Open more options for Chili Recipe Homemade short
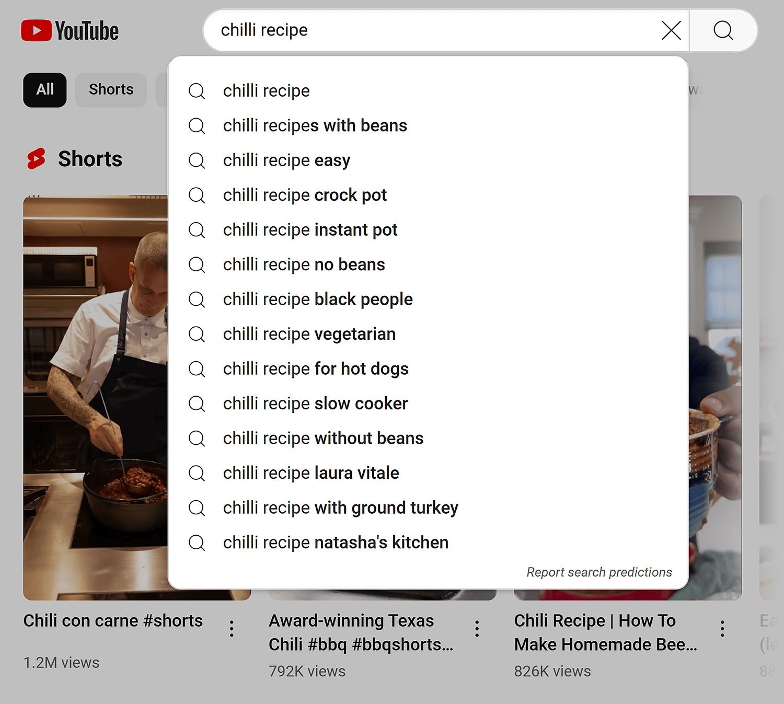Viewport: 784px width, 704px height. pos(722,629)
